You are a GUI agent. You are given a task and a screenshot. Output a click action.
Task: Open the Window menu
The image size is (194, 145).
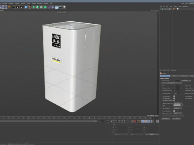(46, 4)
